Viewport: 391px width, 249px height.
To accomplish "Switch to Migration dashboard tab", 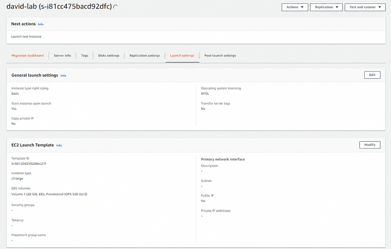I will [x=27, y=56].
